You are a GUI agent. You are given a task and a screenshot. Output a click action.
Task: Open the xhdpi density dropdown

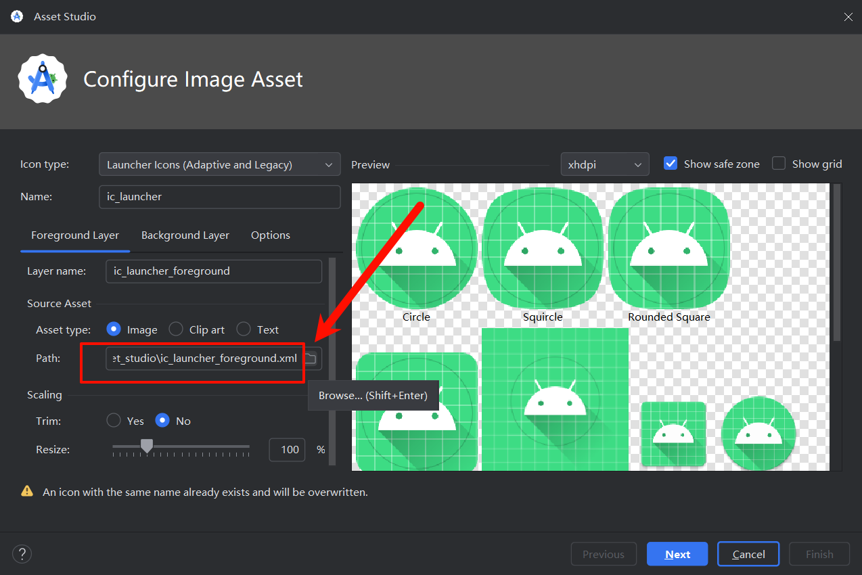pyautogui.click(x=605, y=164)
